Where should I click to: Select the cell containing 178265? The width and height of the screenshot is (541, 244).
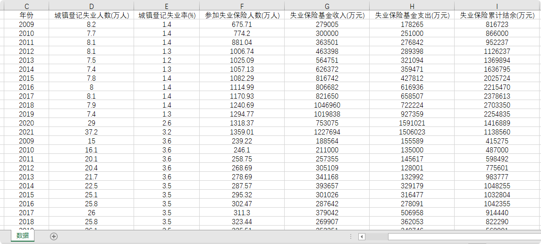[x=412, y=24]
